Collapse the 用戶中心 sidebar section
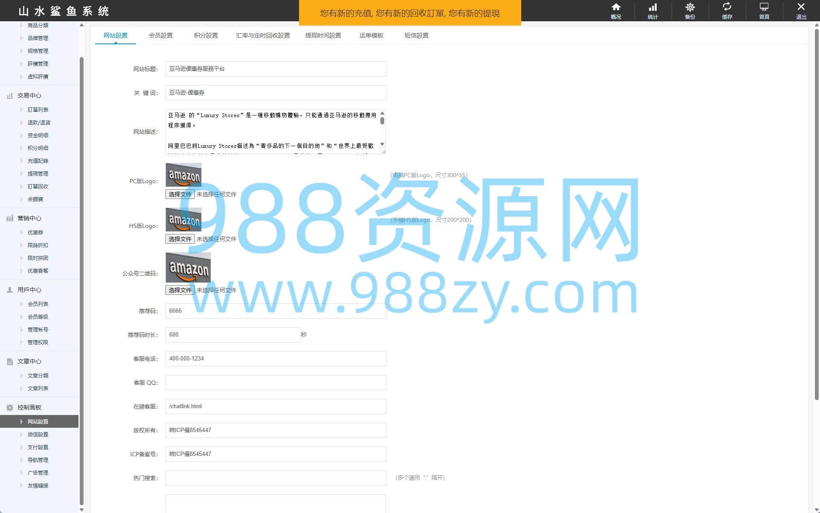 click(29, 290)
